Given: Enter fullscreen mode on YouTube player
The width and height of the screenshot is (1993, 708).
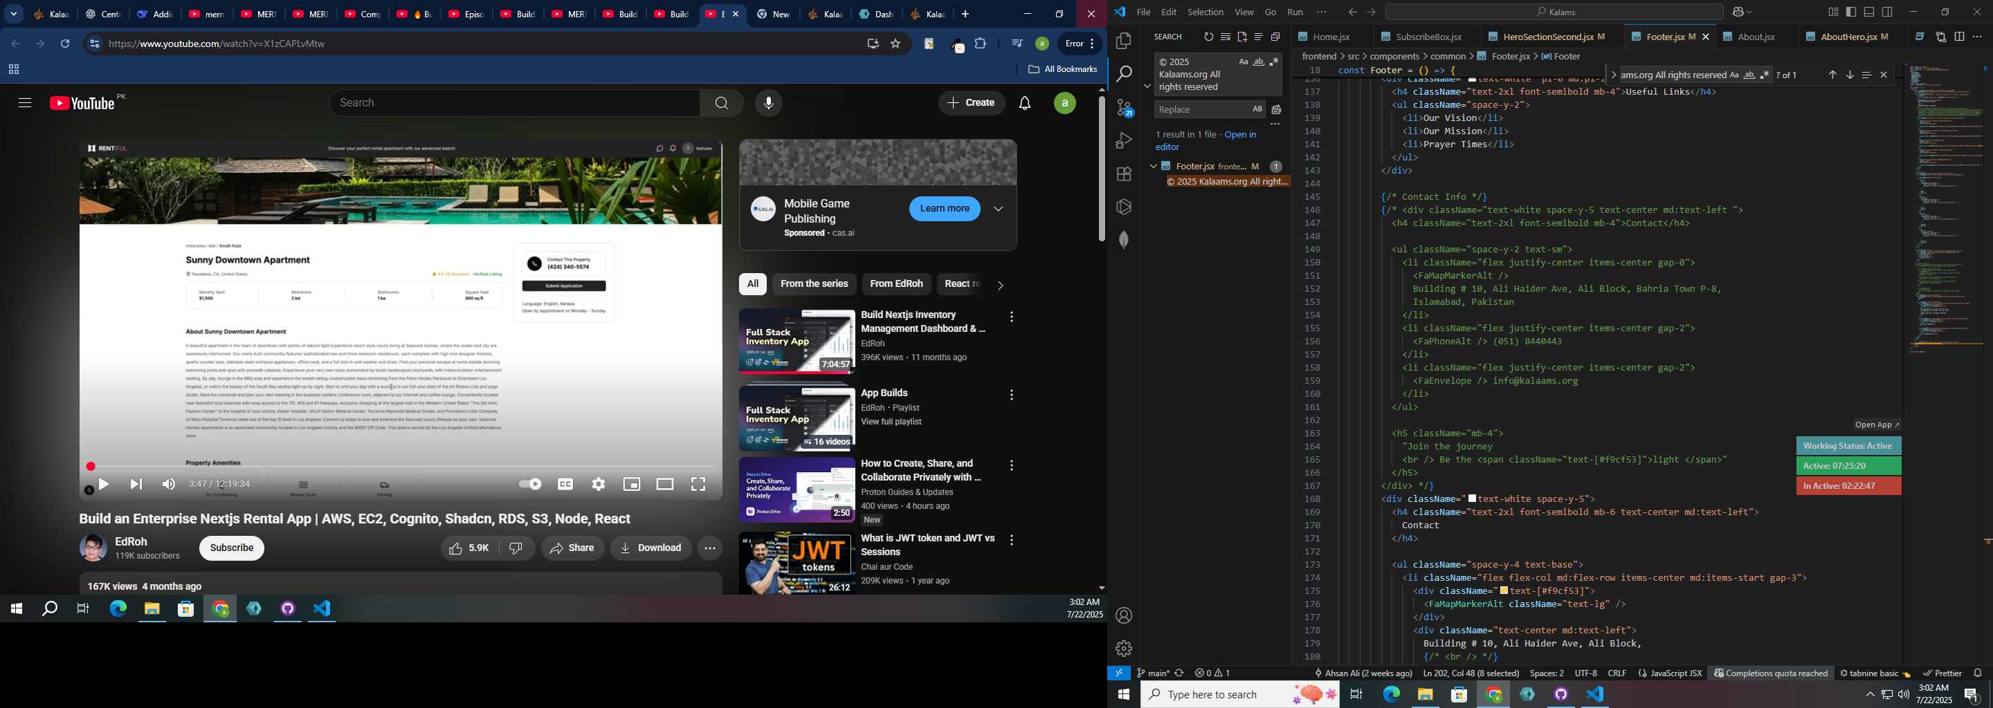Looking at the screenshot, I should click(699, 485).
